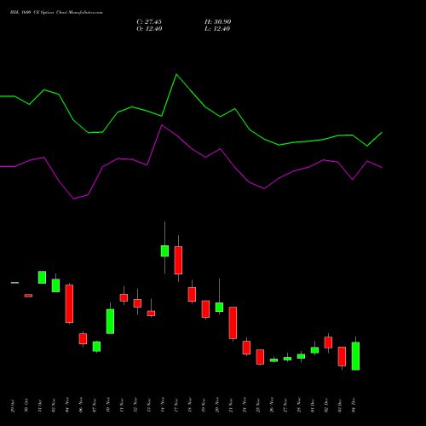Select the green candle above 31 Oct
The image size is (426, 426).
coord(42,277)
